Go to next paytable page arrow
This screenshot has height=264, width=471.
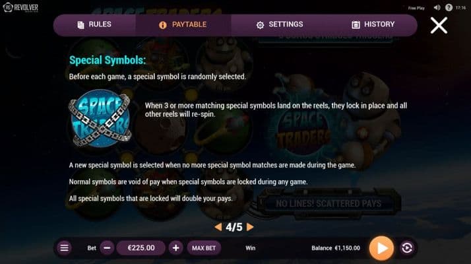pos(250,227)
